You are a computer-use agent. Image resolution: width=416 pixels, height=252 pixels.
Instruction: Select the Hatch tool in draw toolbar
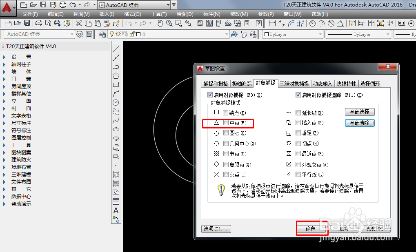point(116,175)
